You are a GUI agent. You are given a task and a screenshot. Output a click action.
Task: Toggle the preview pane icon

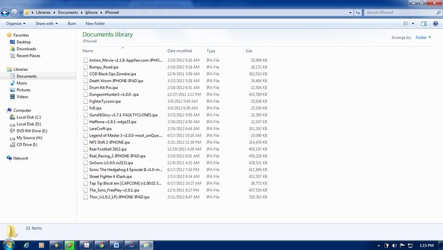pos(424,23)
